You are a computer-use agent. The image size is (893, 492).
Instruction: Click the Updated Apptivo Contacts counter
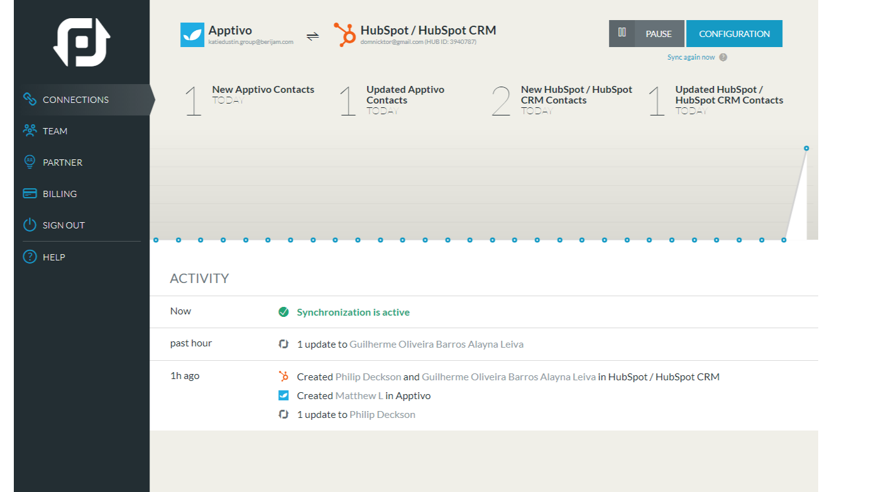tap(392, 100)
